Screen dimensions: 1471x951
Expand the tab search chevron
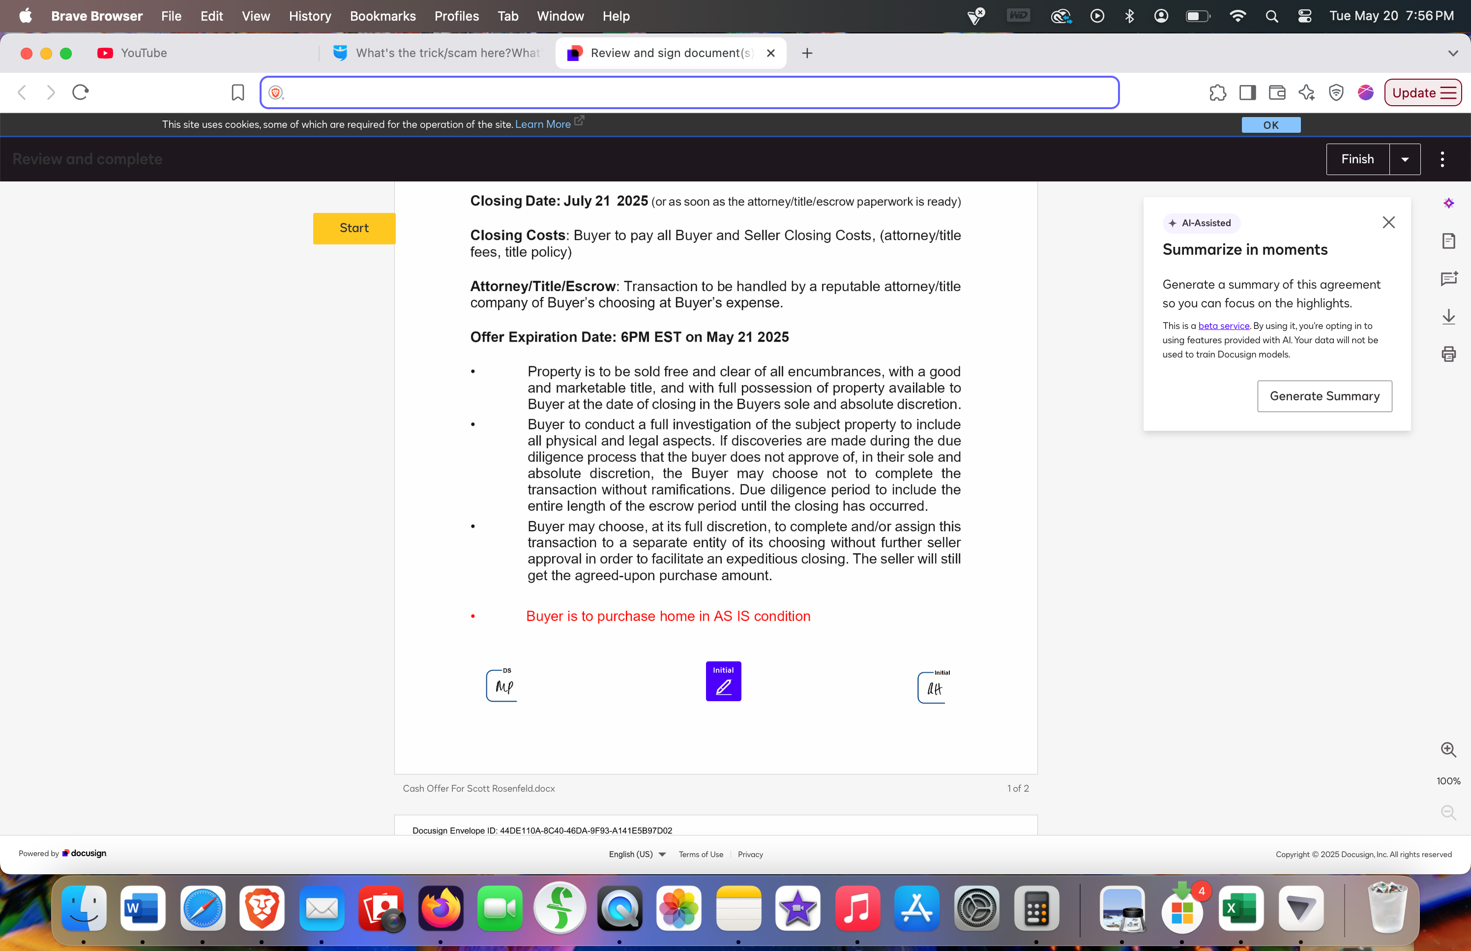click(1452, 53)
